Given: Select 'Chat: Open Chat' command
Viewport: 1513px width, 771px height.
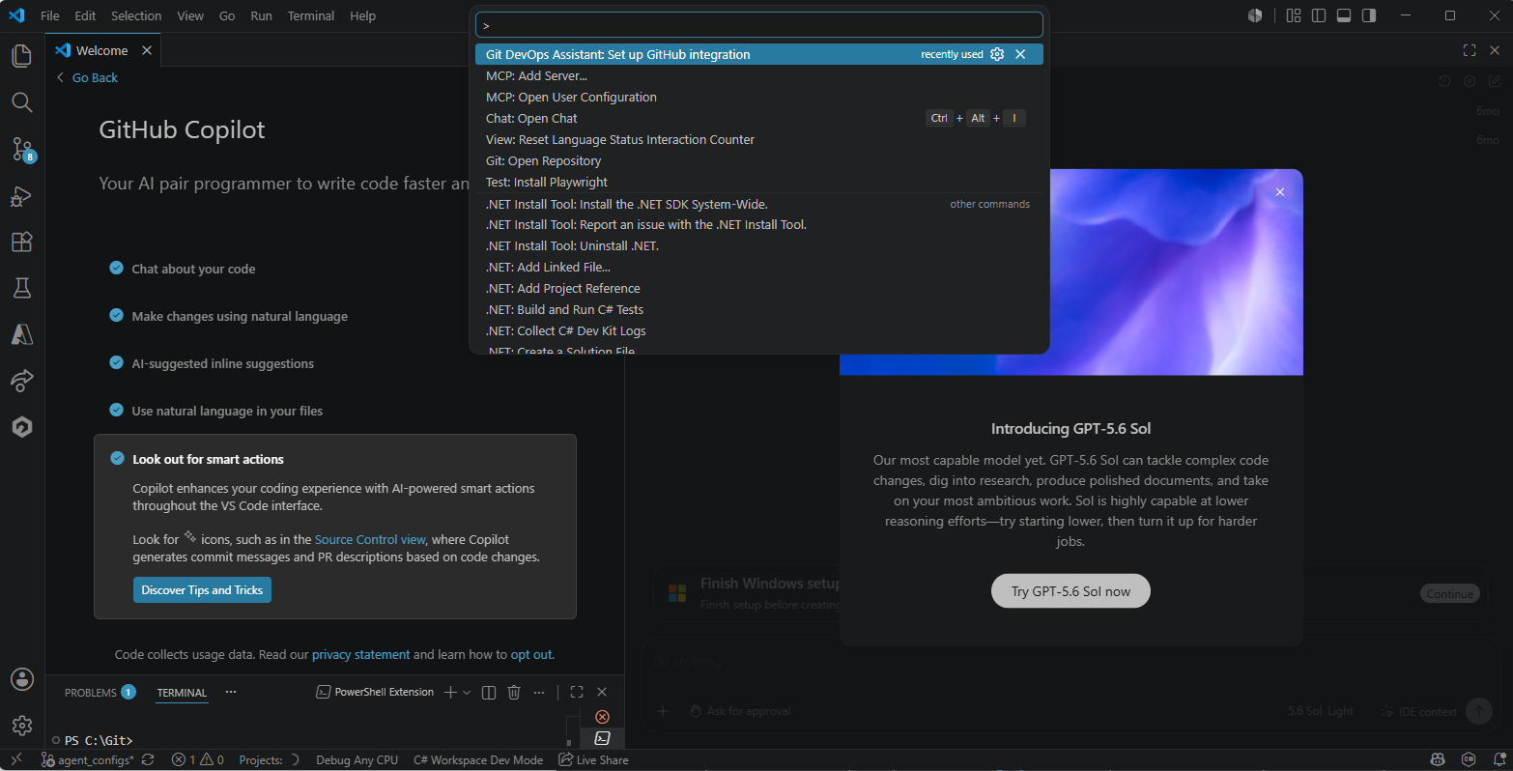Looking at the screenshot, I should pos(759,118).
